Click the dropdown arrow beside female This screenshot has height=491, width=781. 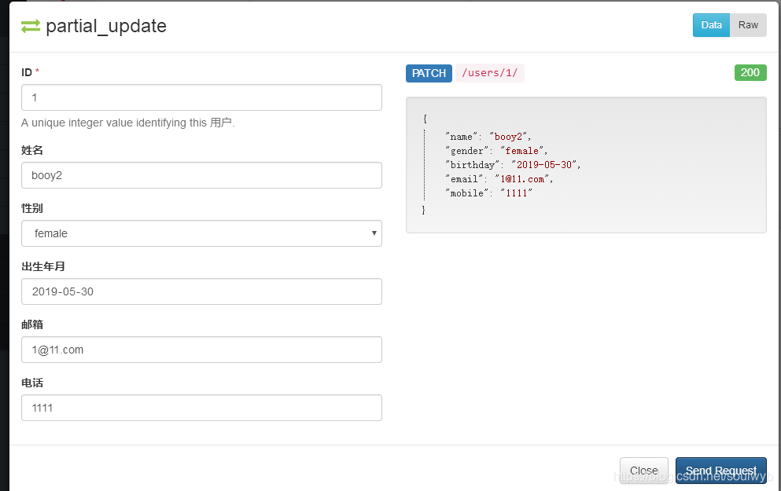tap(374, 233)
